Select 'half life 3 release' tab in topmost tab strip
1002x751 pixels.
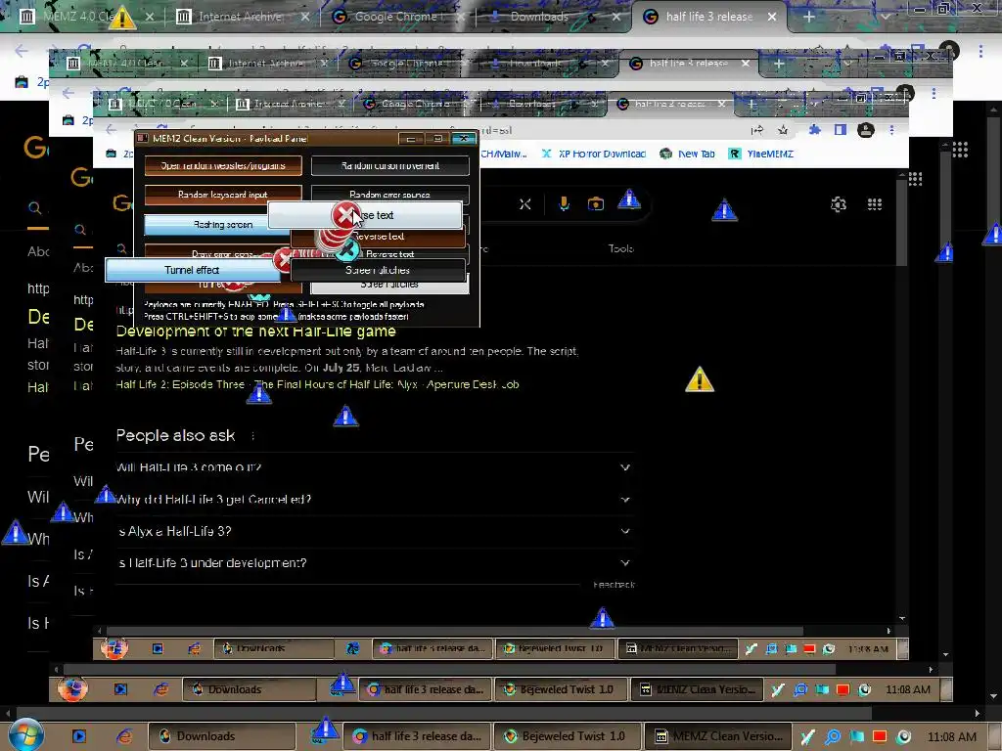point(709,17)
